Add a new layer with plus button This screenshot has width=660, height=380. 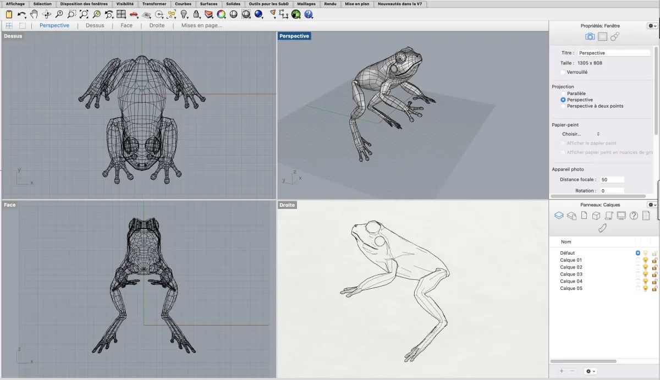pyautogui.click(x=562, y=371)
